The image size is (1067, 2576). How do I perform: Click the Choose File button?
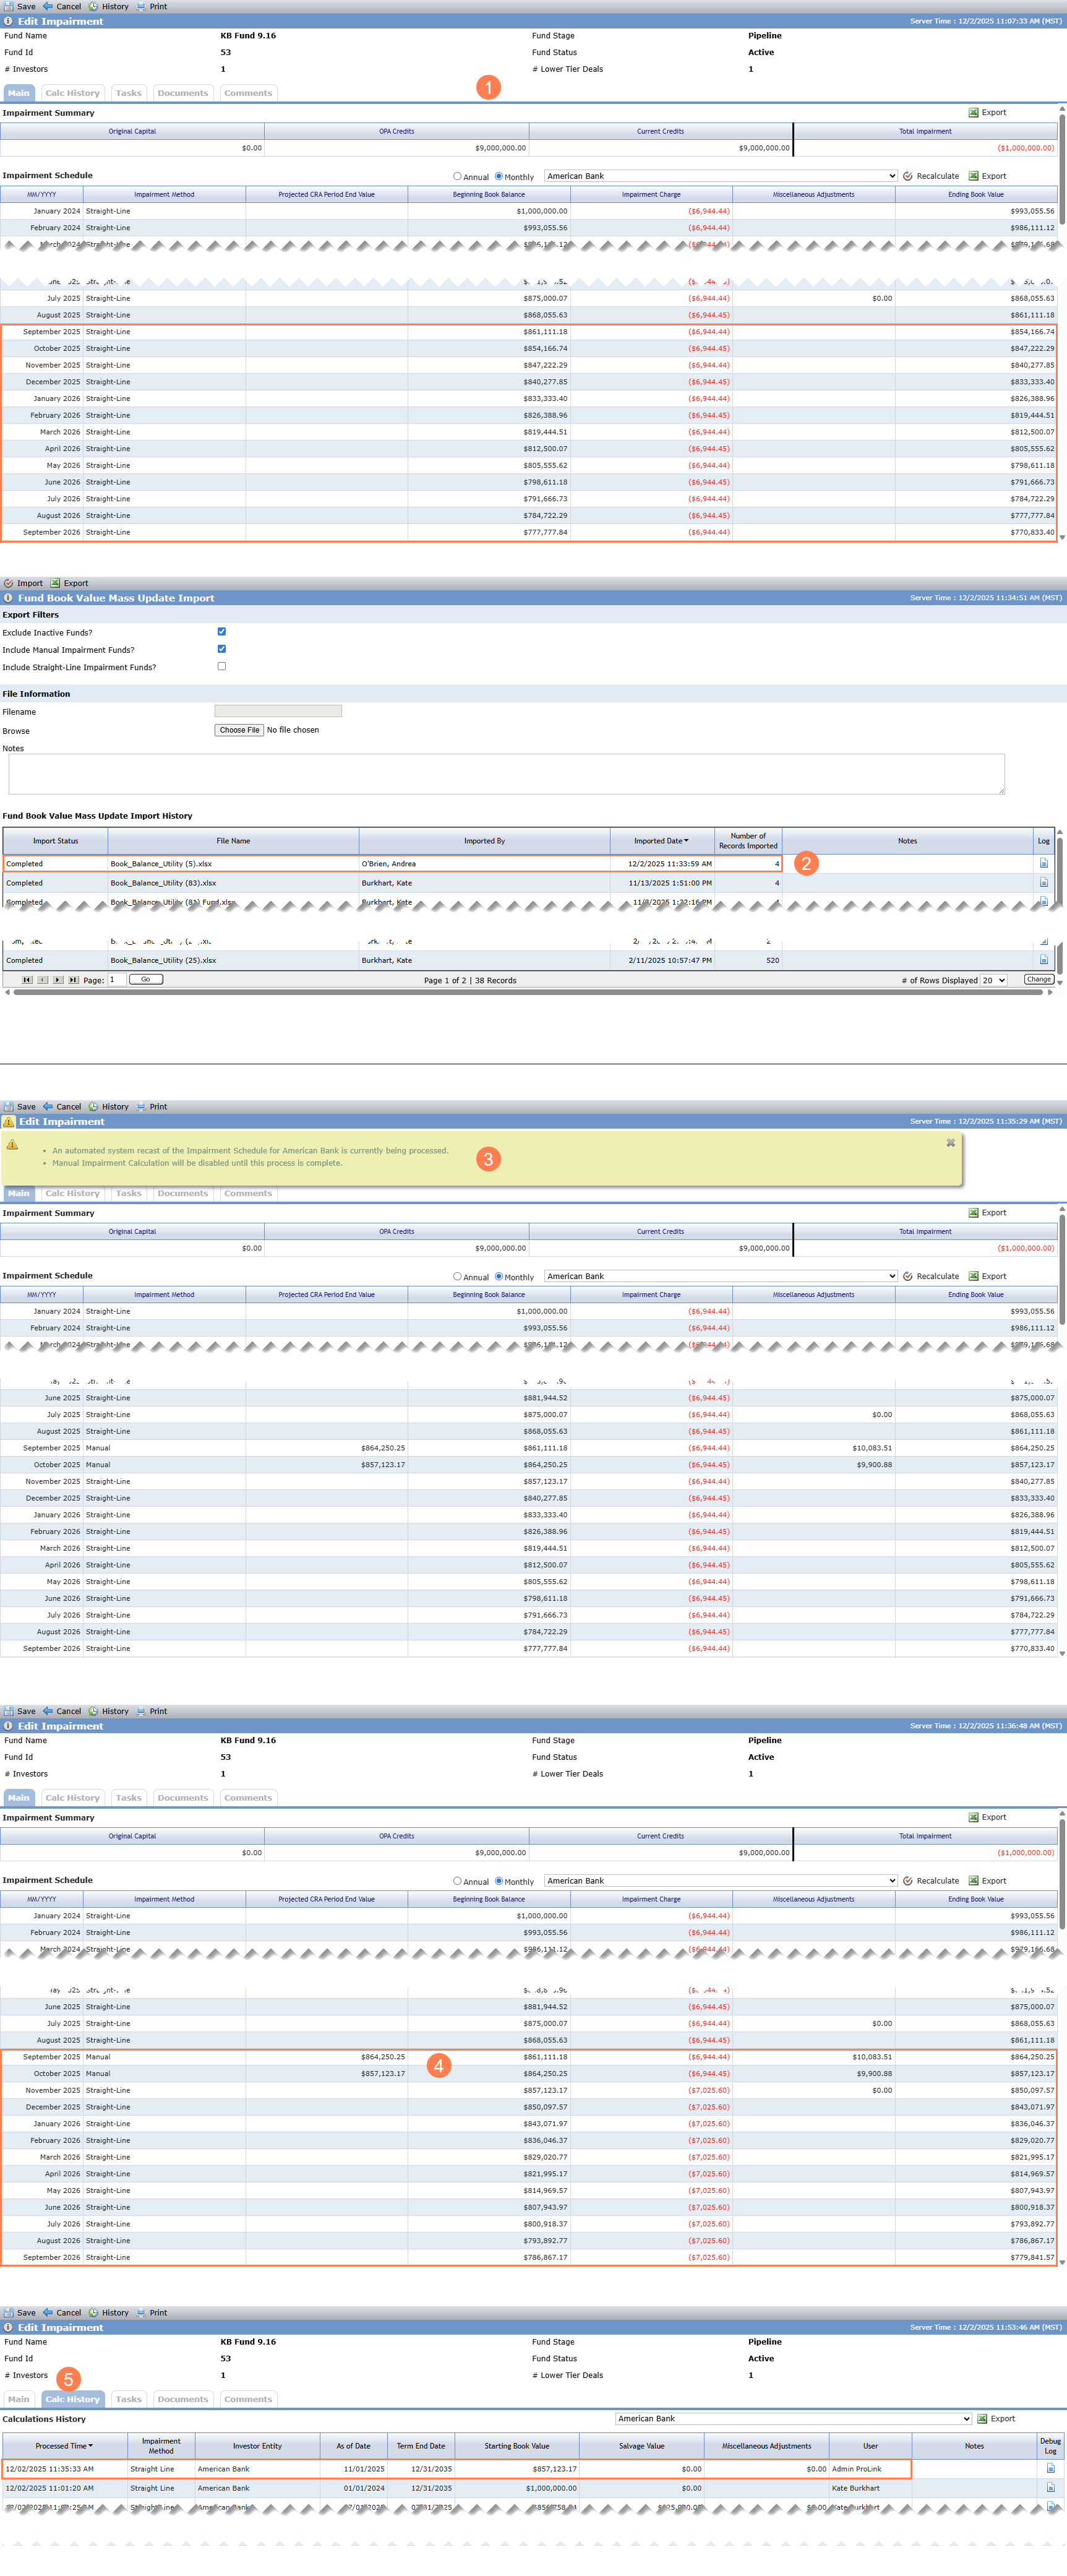(240, 730)
